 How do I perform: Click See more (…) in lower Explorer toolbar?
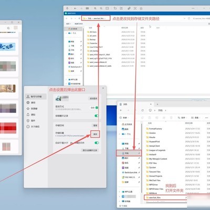tap(206, 118)
